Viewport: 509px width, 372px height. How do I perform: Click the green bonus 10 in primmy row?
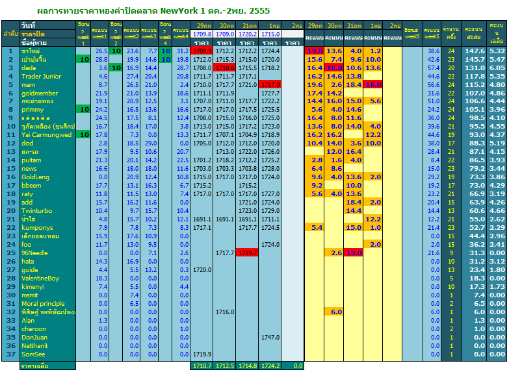(83, 110)
